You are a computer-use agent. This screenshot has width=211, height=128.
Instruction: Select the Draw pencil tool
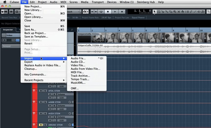191,12
